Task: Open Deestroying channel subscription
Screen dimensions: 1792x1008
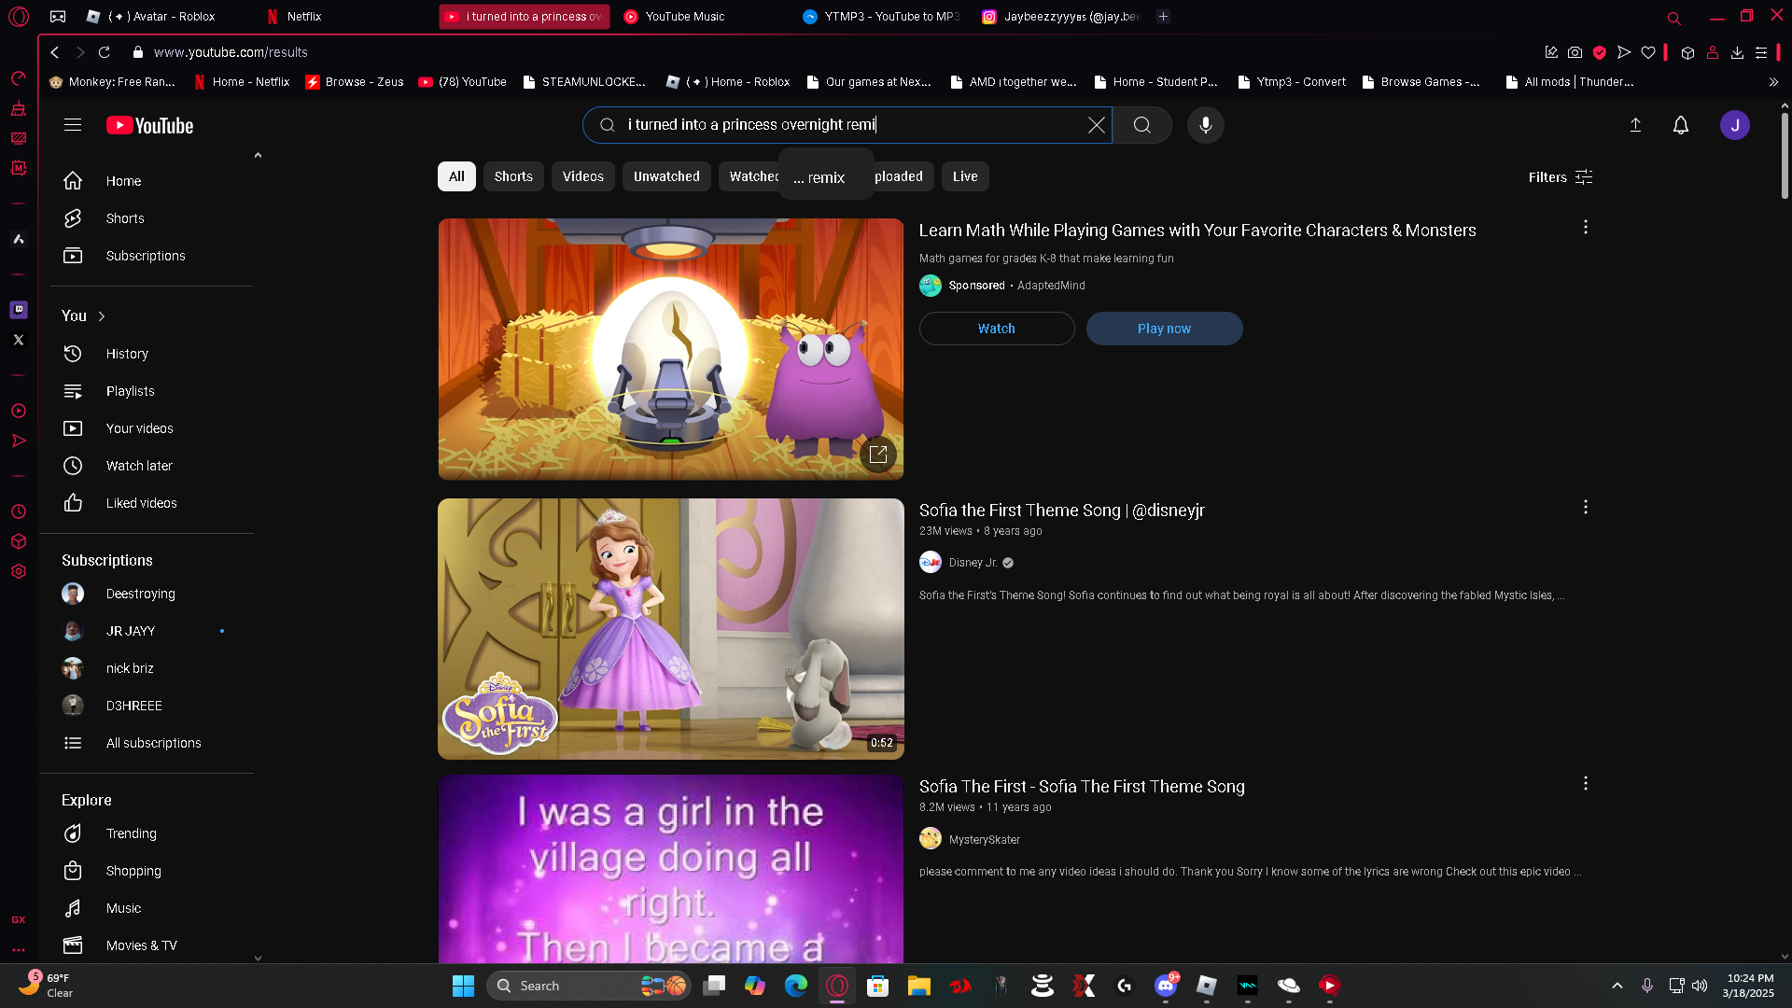Action: click(149, 594)
